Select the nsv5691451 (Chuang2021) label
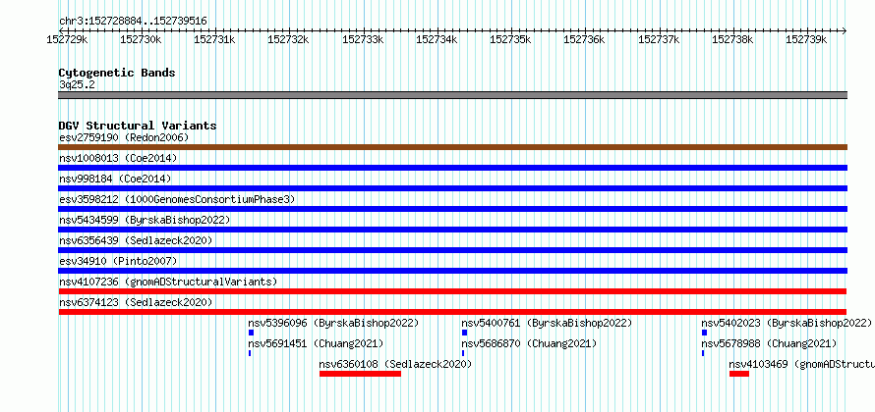Image resolution: width=875 pixels, height=412 pixels. pyautogui.click(x=316, y=343)
